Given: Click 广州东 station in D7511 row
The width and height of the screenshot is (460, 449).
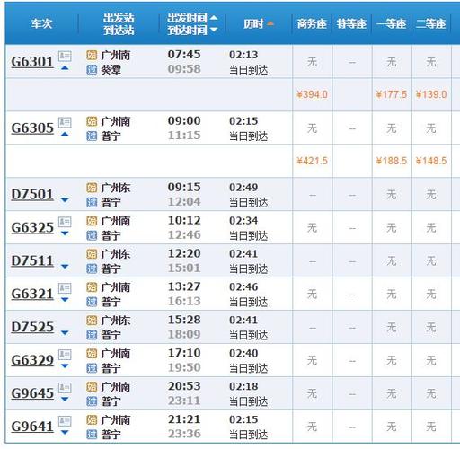Looking at the screenshot, I should click(116, 254).
